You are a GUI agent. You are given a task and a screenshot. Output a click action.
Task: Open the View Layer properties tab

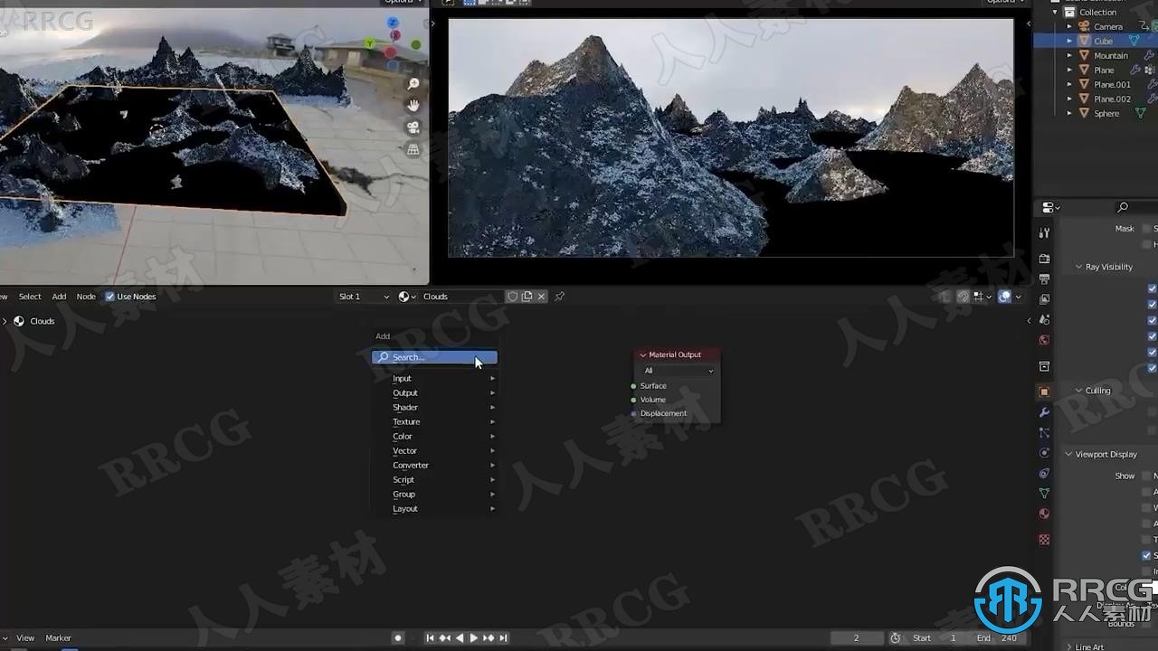coord(1044,298)
